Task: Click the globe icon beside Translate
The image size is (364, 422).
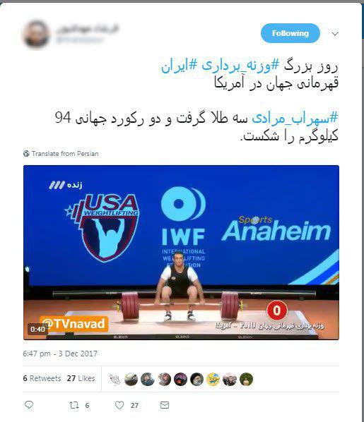Action: 26,154
